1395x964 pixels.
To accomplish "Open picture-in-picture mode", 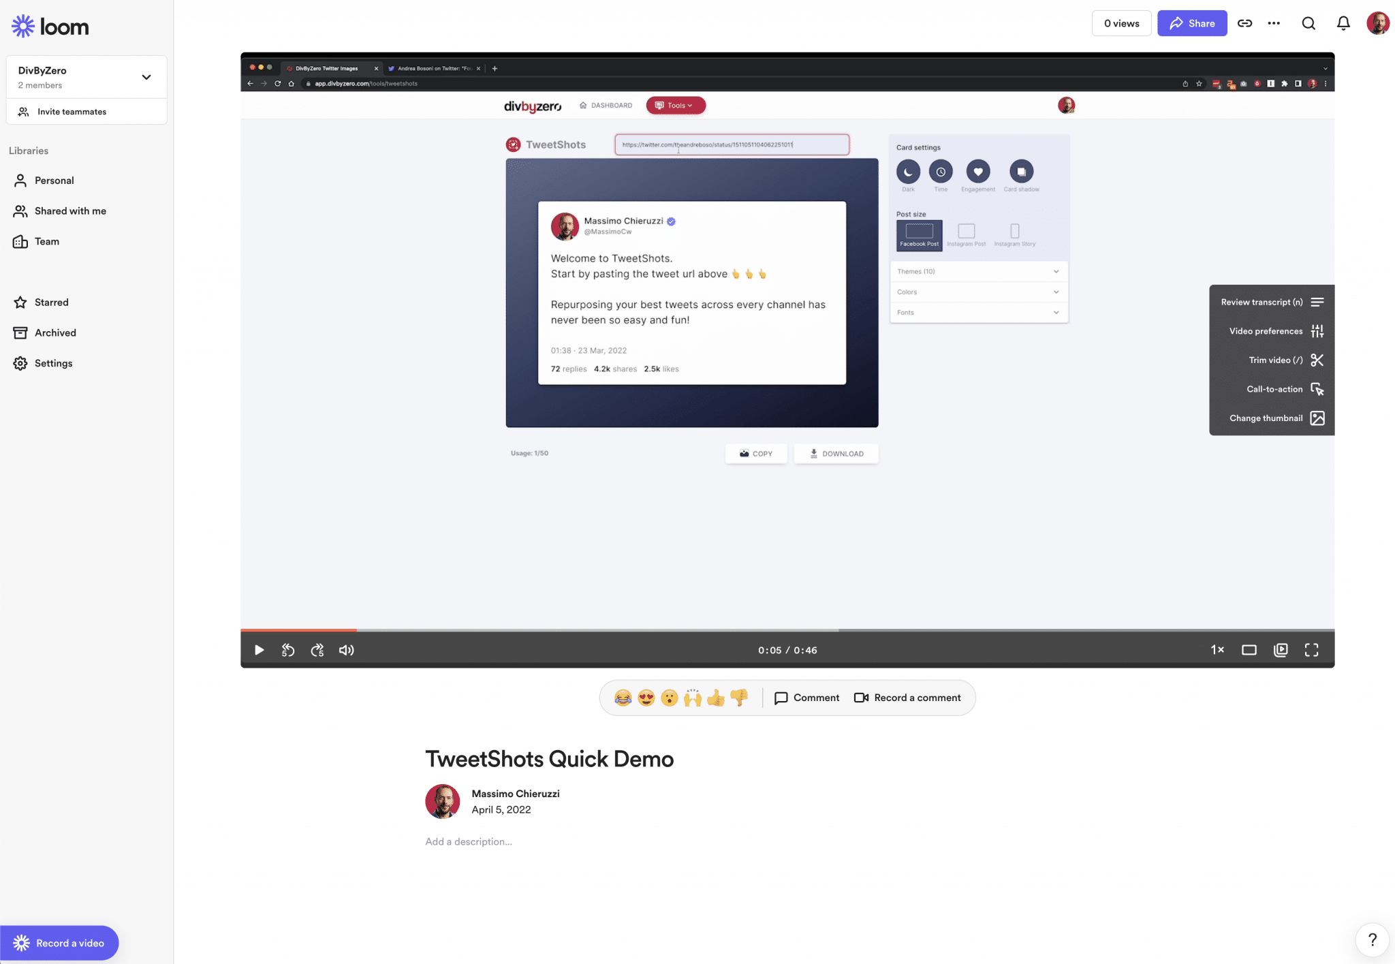I will point(1281,650).
